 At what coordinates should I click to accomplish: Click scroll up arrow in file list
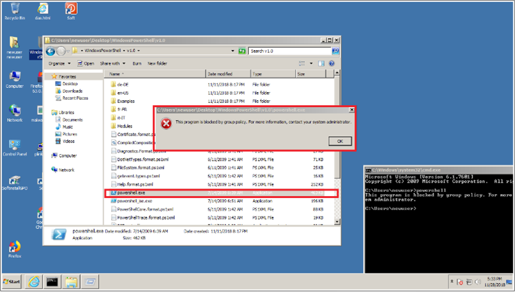click(x=337, y=73)
